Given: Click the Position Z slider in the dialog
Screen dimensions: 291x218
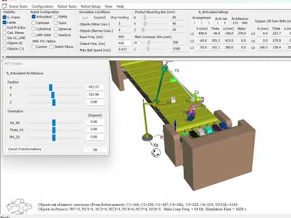Looking at the screenshot, I should (x=55, y=102).
